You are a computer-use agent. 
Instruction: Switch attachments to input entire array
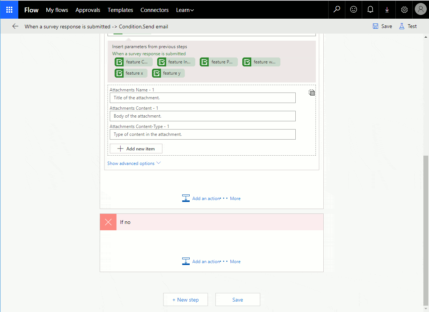tap(312, 93)
